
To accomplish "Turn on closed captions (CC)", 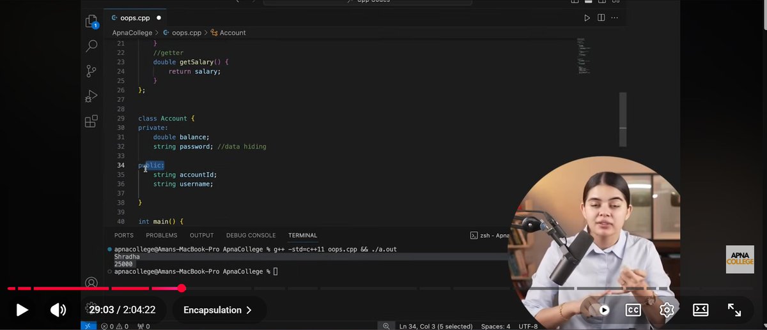I will point(633,310).
